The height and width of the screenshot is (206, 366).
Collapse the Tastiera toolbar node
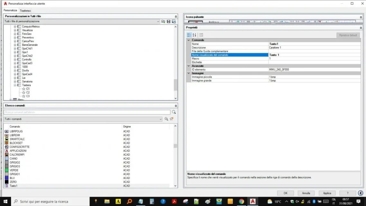tap(15, 85)
